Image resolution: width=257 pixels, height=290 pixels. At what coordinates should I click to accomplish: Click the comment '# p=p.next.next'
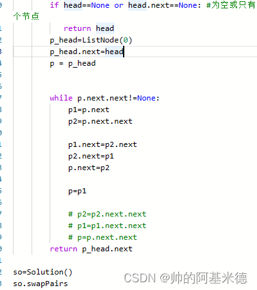coord(102,237)
